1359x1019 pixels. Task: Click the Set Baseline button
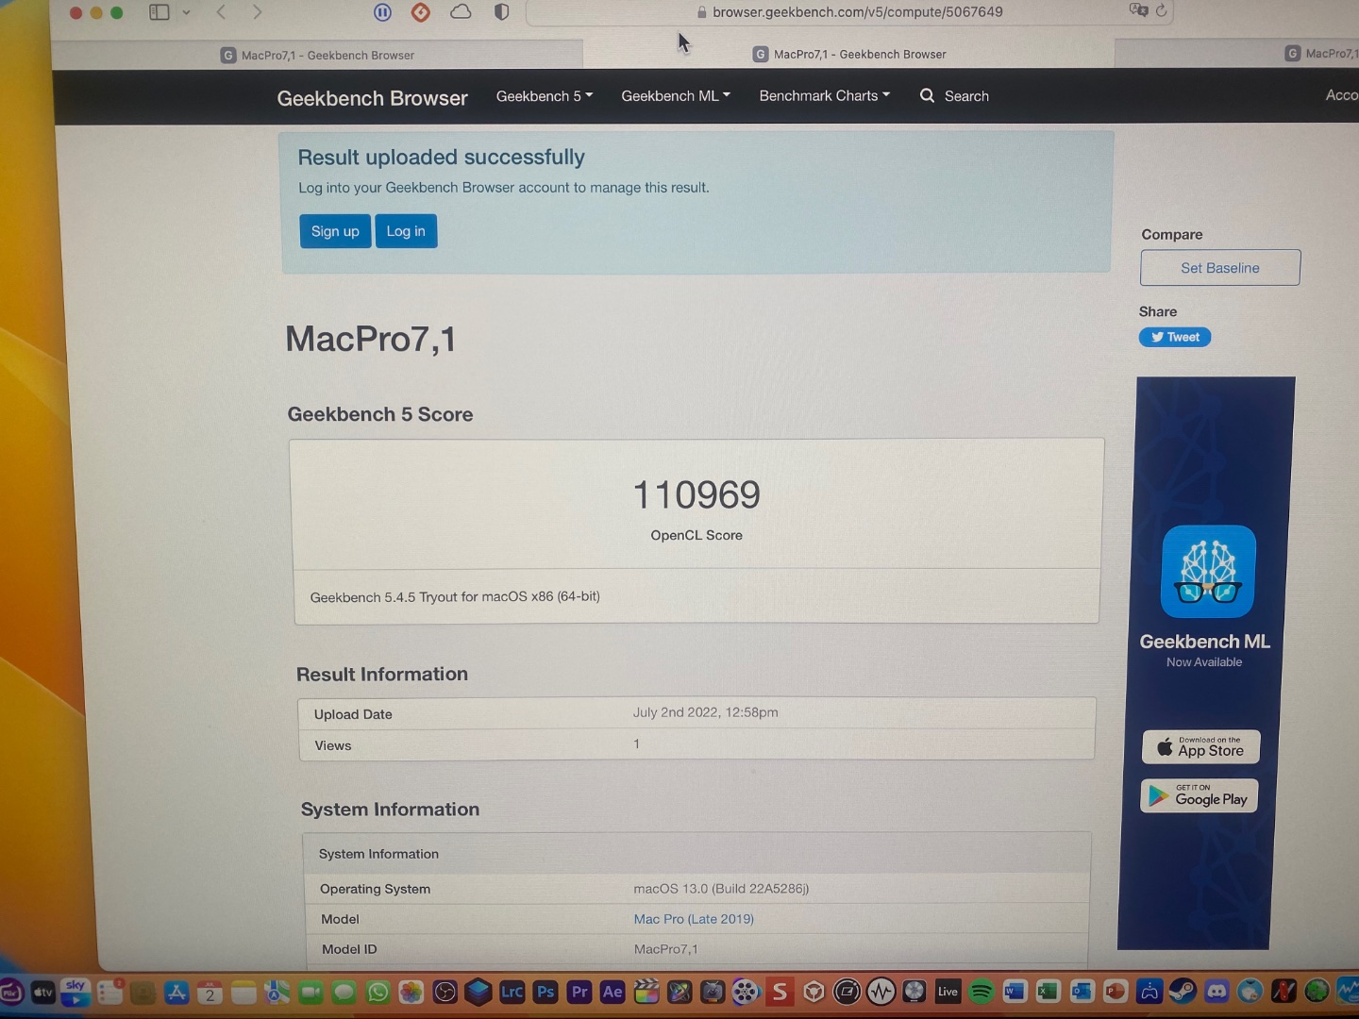pyautogui.click(x=1220, y=268)
